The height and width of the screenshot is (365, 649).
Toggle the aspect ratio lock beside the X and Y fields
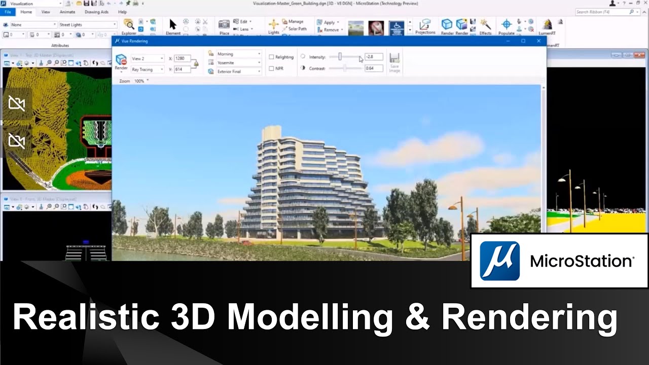click(x=195, y=63)
